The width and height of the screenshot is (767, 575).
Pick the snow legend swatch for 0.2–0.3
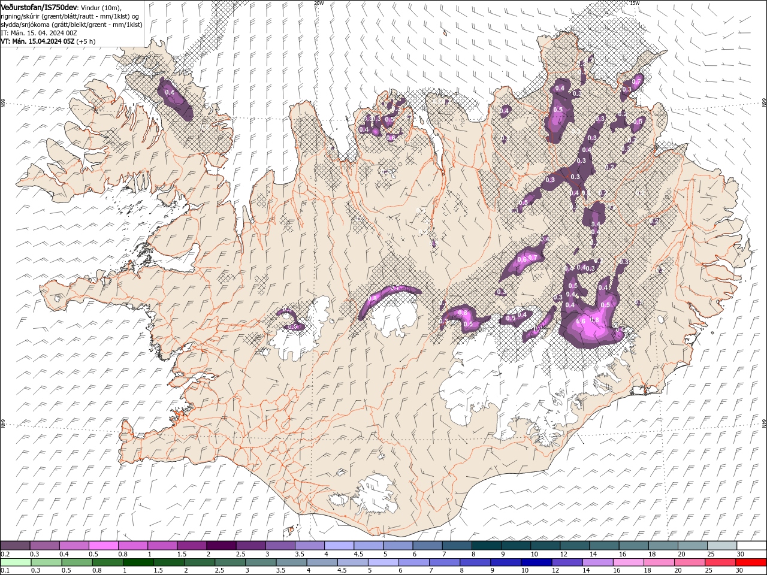16,546
